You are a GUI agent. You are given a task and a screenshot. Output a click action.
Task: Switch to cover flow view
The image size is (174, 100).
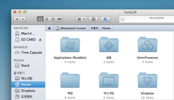pyautogui.click(x=59, y=19)
